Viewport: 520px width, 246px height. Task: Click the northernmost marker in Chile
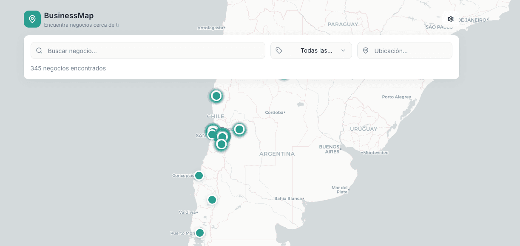click(216, 96)
